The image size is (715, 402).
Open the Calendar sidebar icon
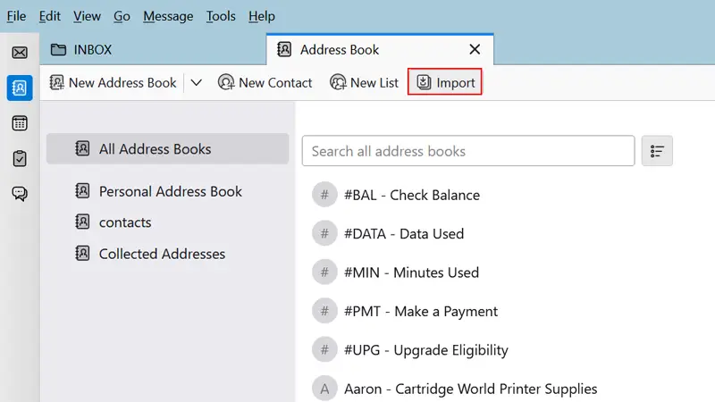pyautogui.click(x=19, y=123)
